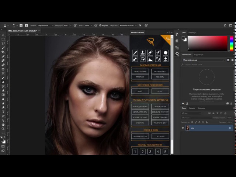Click the БАЛАНС БЕЛОГО button
This screenshot has height=177, width=236.
(140, 71)
